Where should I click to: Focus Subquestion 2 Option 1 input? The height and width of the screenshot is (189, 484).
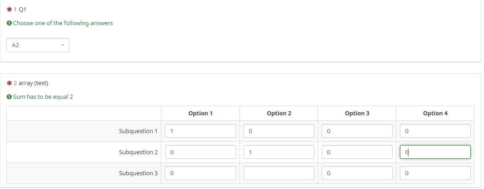[201, 152]
